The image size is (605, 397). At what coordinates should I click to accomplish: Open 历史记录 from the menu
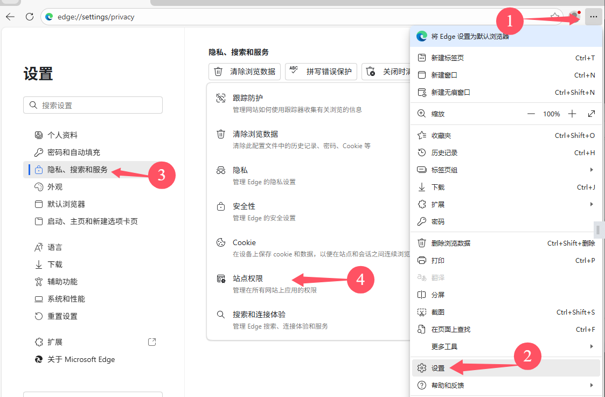pos(444,152)
